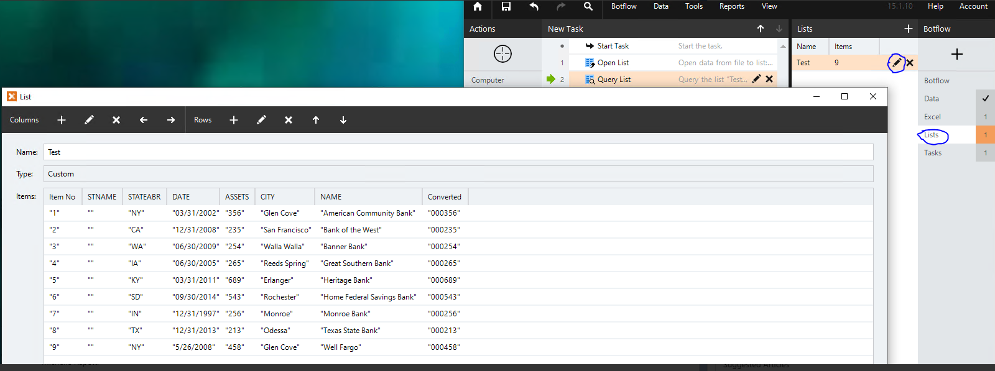Select the Query List step

click(659, 80)
